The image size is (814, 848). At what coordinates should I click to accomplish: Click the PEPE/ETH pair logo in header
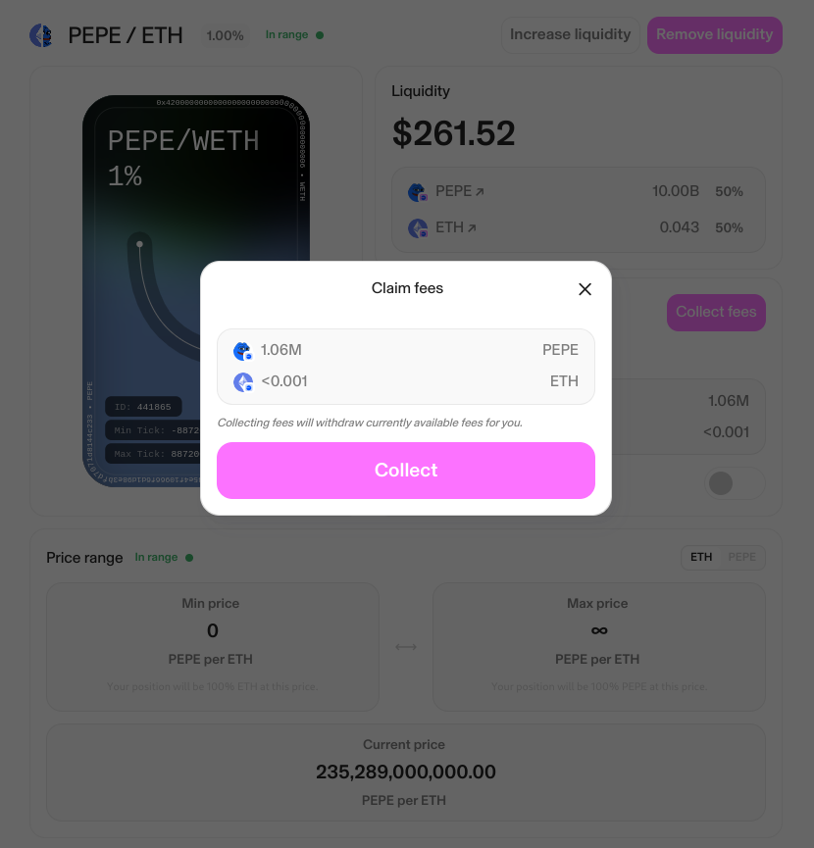click(41, 35)
